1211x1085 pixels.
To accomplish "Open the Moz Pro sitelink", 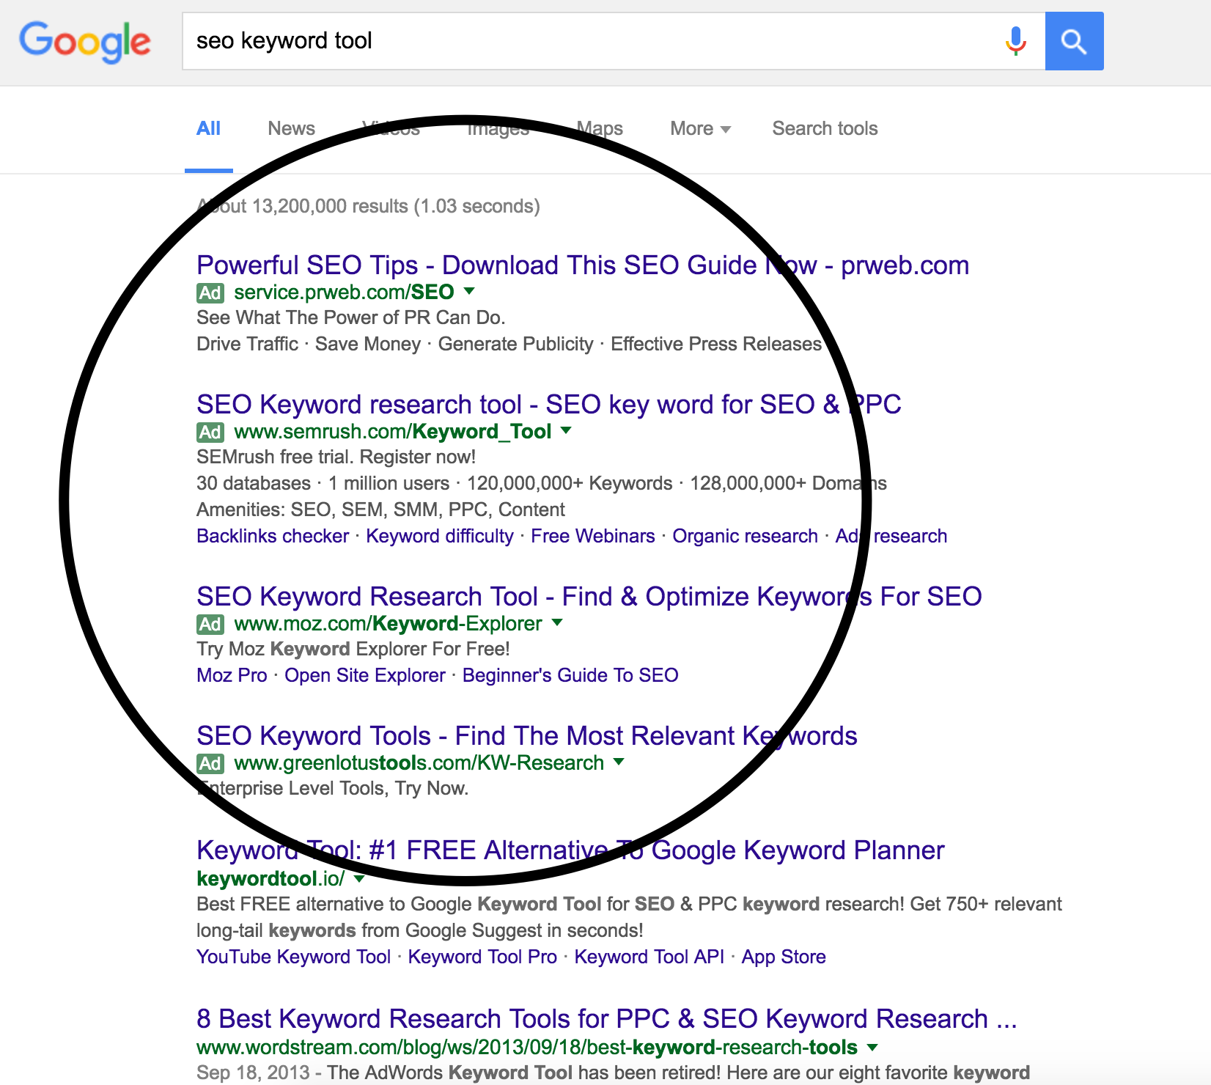I will tap(232, 675).
